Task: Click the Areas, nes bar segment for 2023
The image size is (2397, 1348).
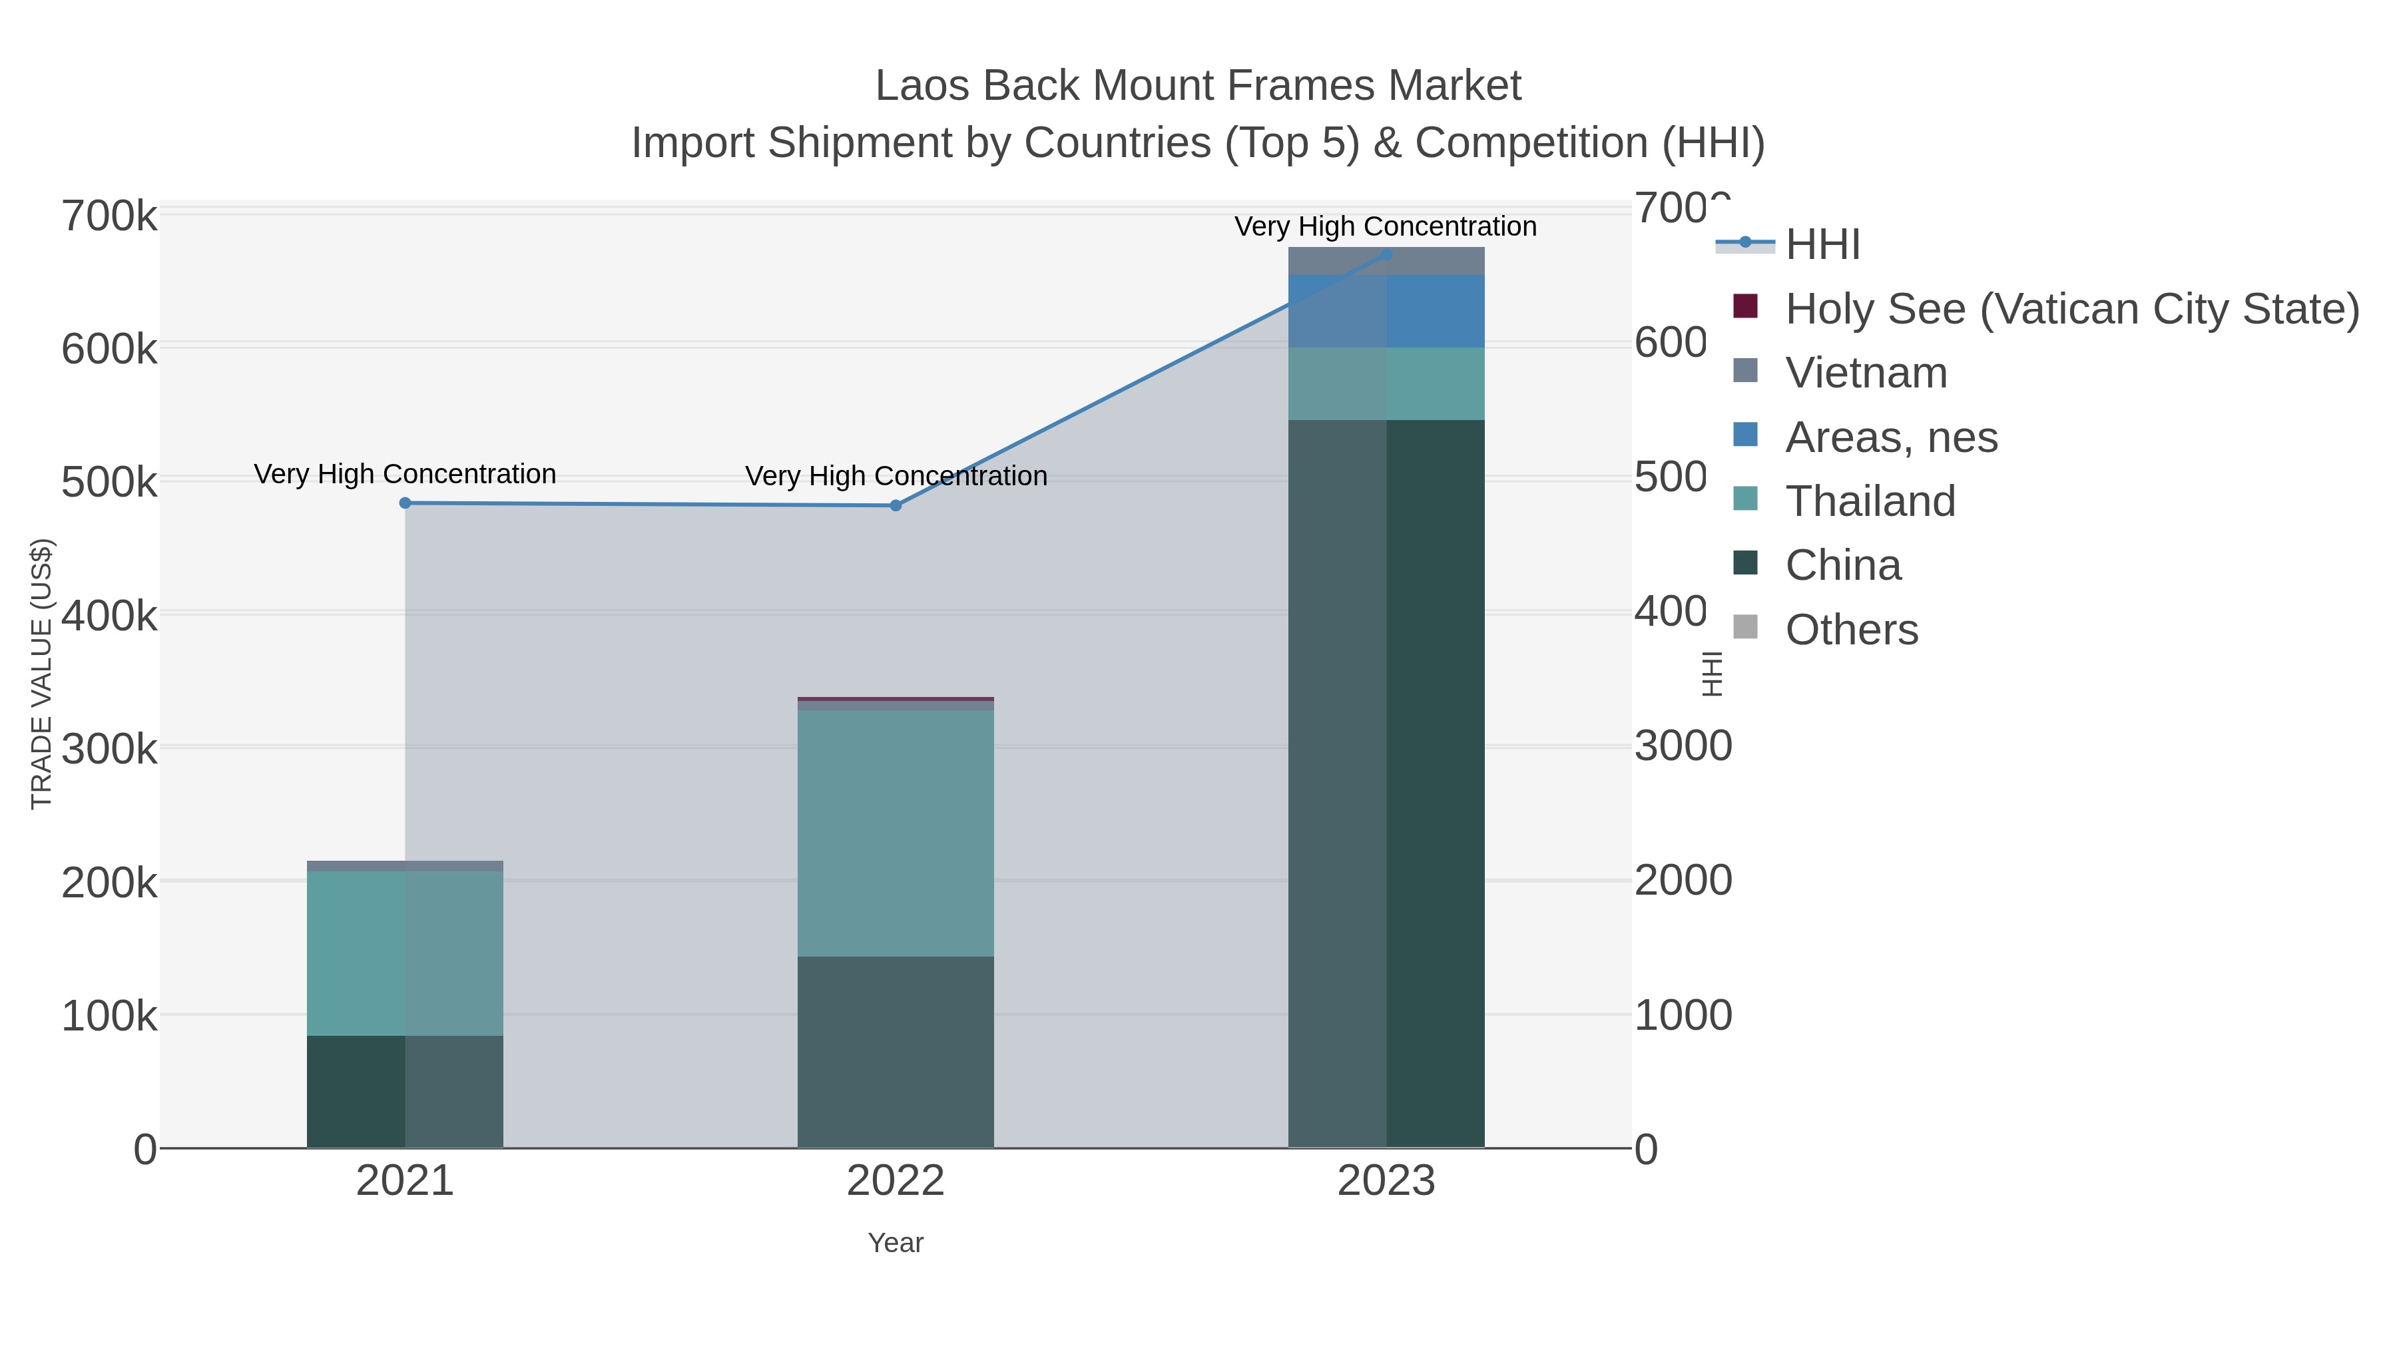Action: tap(1386, 312)
